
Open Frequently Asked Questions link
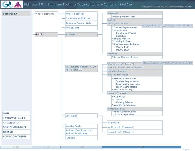(x=135, y=132)
